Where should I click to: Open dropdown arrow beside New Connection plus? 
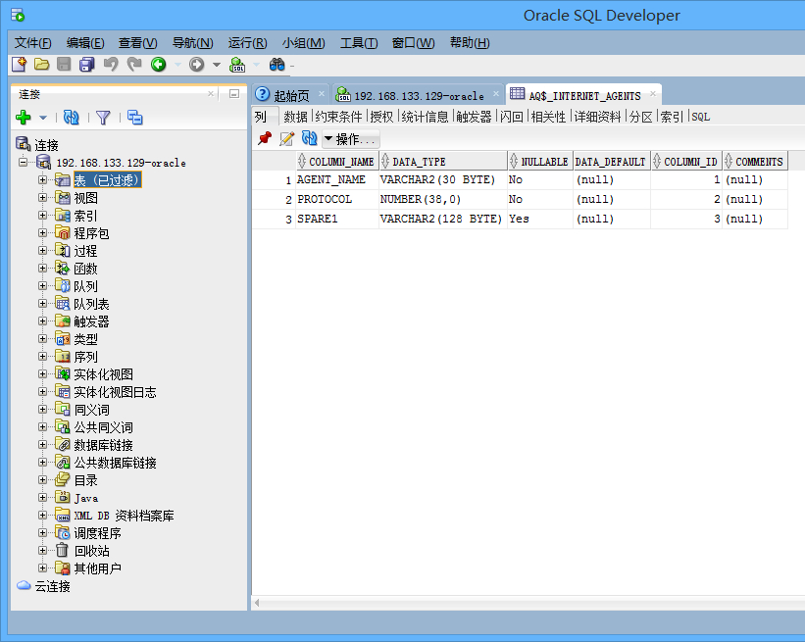click(43, 118)
